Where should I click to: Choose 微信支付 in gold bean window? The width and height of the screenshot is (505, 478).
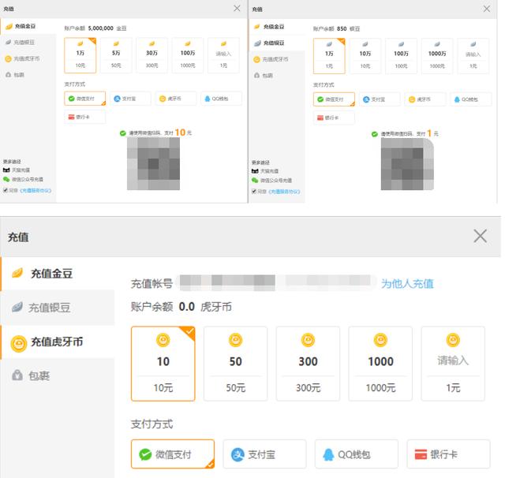tap(84, 99)
